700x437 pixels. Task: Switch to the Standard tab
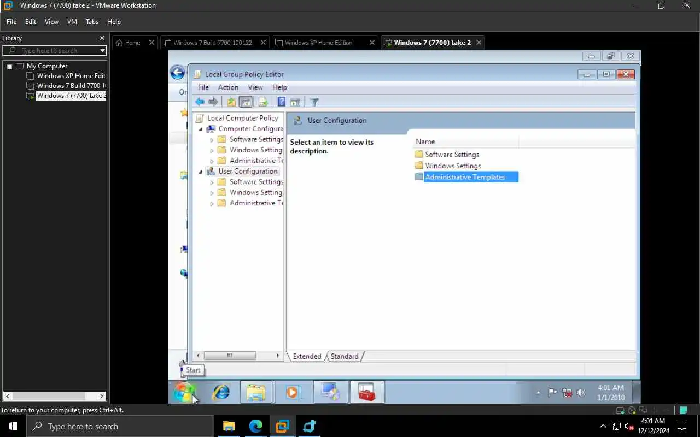345,356
